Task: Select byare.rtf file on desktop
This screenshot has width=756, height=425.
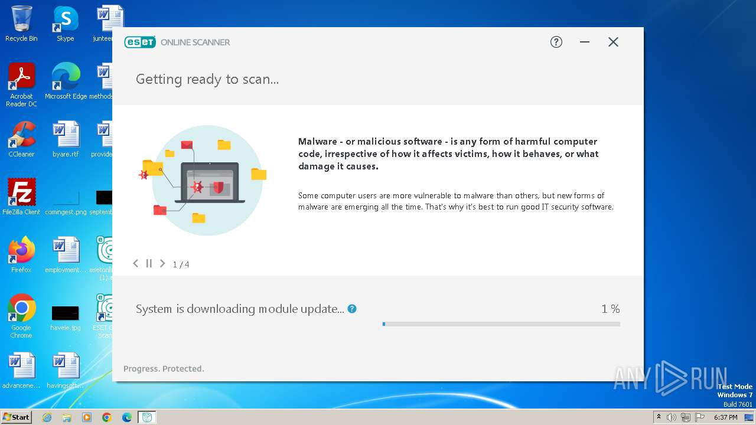Action: pyautogui.click(x=66, y=139)
